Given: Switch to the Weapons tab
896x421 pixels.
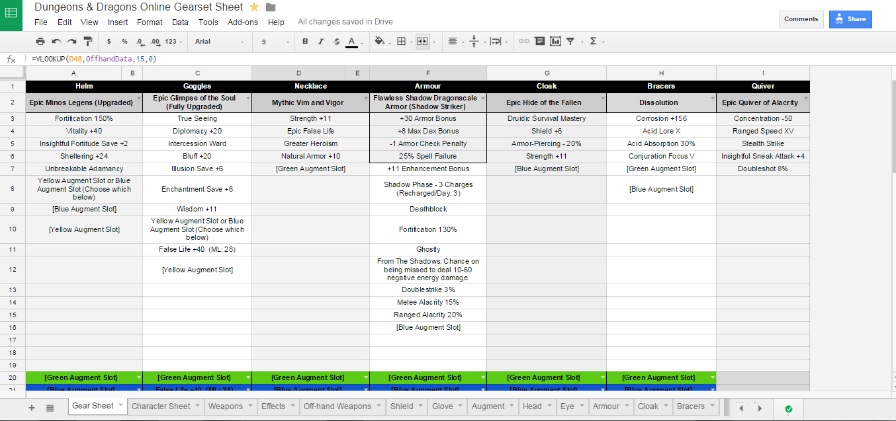Looking at the screenshot, I should [x=230, y=406].
